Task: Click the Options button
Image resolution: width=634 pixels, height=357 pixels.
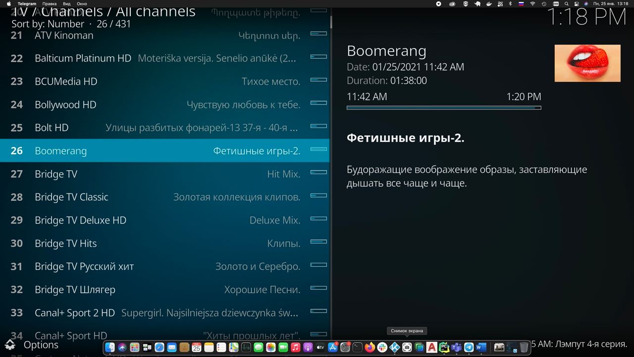Action: click(x=31, y=345)
